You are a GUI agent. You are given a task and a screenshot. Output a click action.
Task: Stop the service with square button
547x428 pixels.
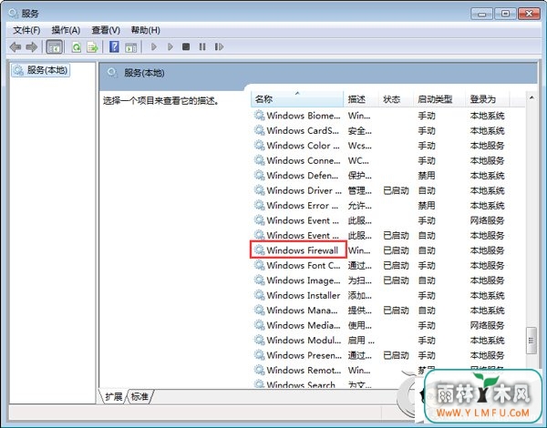point(186,46)
